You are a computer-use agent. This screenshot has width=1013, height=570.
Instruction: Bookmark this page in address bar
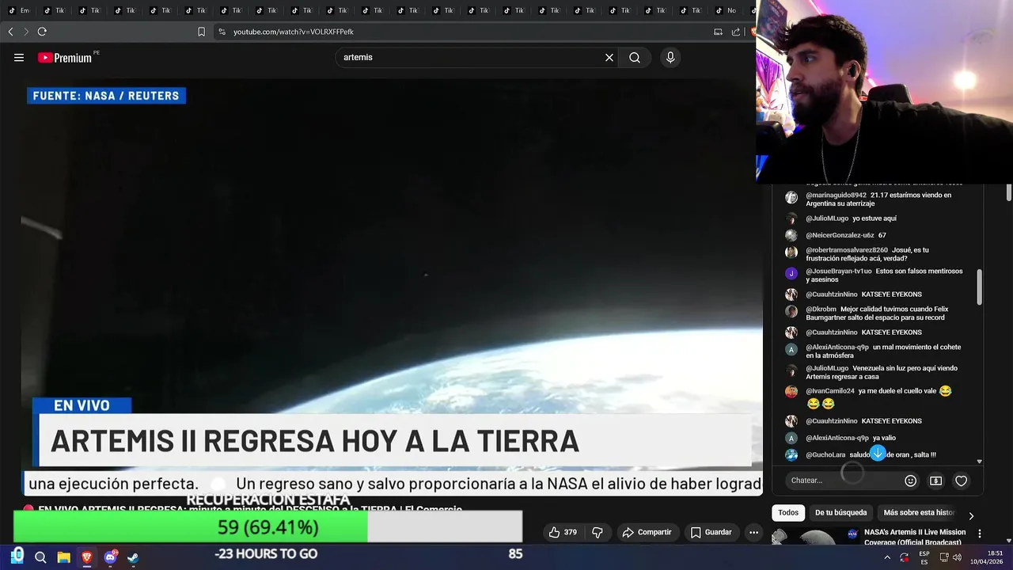pyautogui.click(x=201, y=32)
